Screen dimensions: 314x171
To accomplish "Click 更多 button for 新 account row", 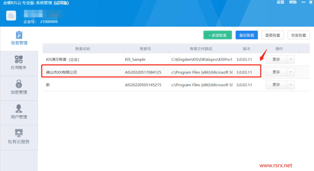I will [276, 85].
